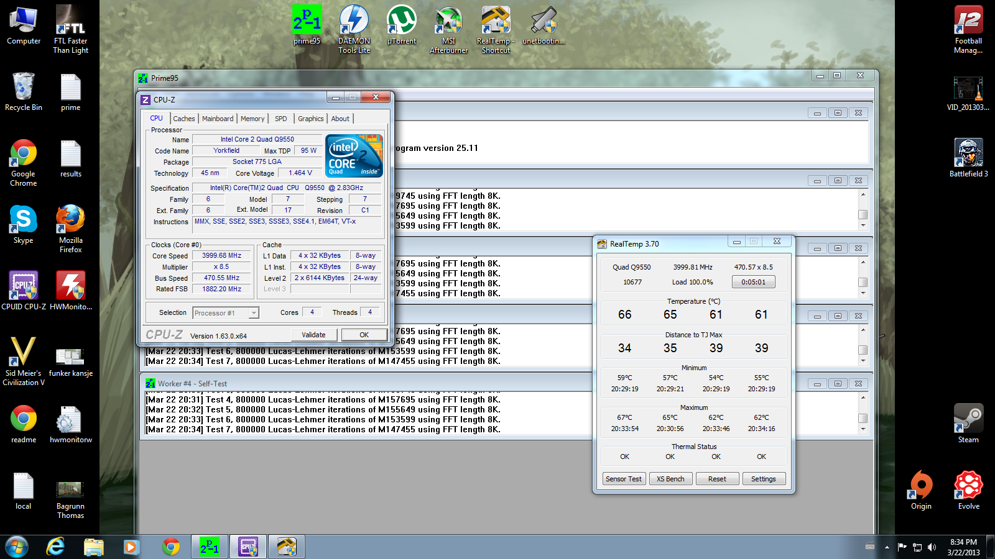Open Chrome from the taskbar
This screenshot has height=559, width=995.
[x=171, y=547]
